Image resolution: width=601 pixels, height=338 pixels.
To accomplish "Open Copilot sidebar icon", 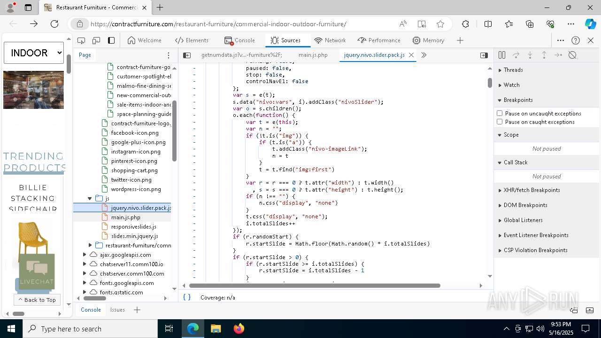I will point(590,24).
